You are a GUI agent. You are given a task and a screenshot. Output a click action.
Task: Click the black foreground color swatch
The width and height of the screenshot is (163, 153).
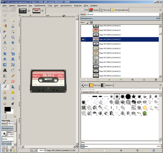click(7, 109)
